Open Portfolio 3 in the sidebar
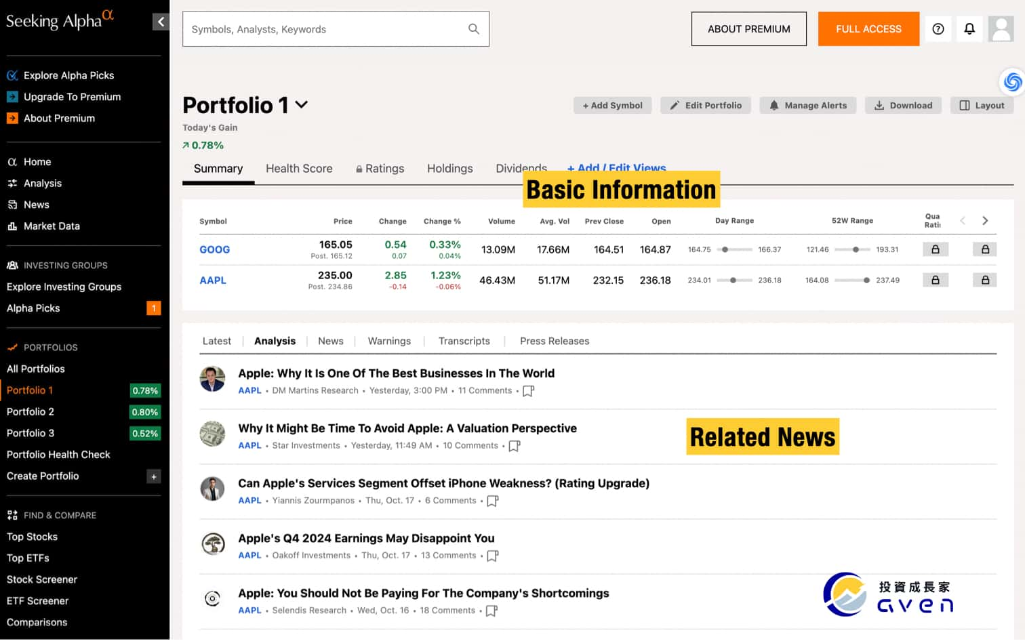Viewport: 1025px width, 641px height. pos(31,433)
